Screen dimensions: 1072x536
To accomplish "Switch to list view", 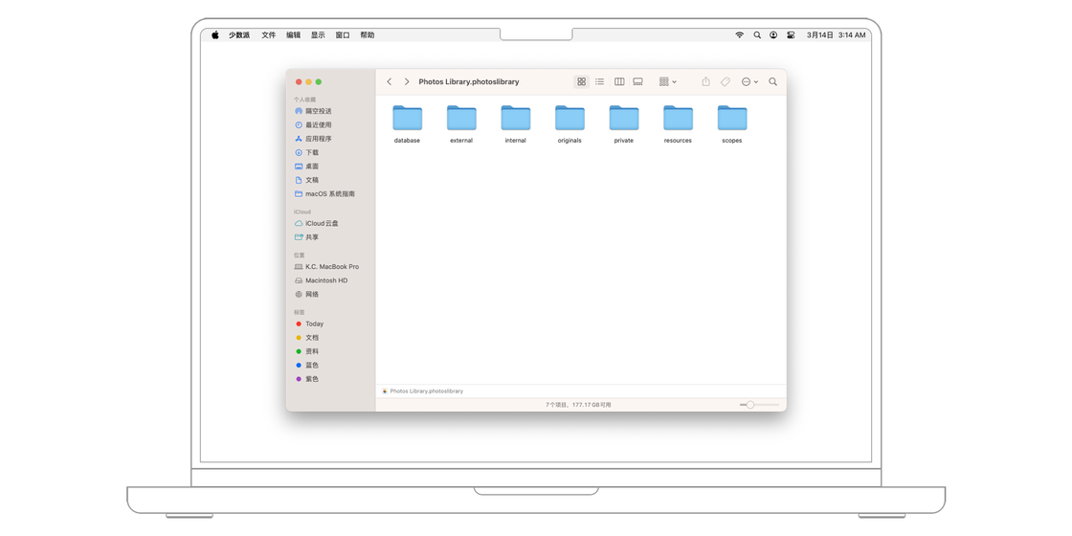I will pos(599,81).
